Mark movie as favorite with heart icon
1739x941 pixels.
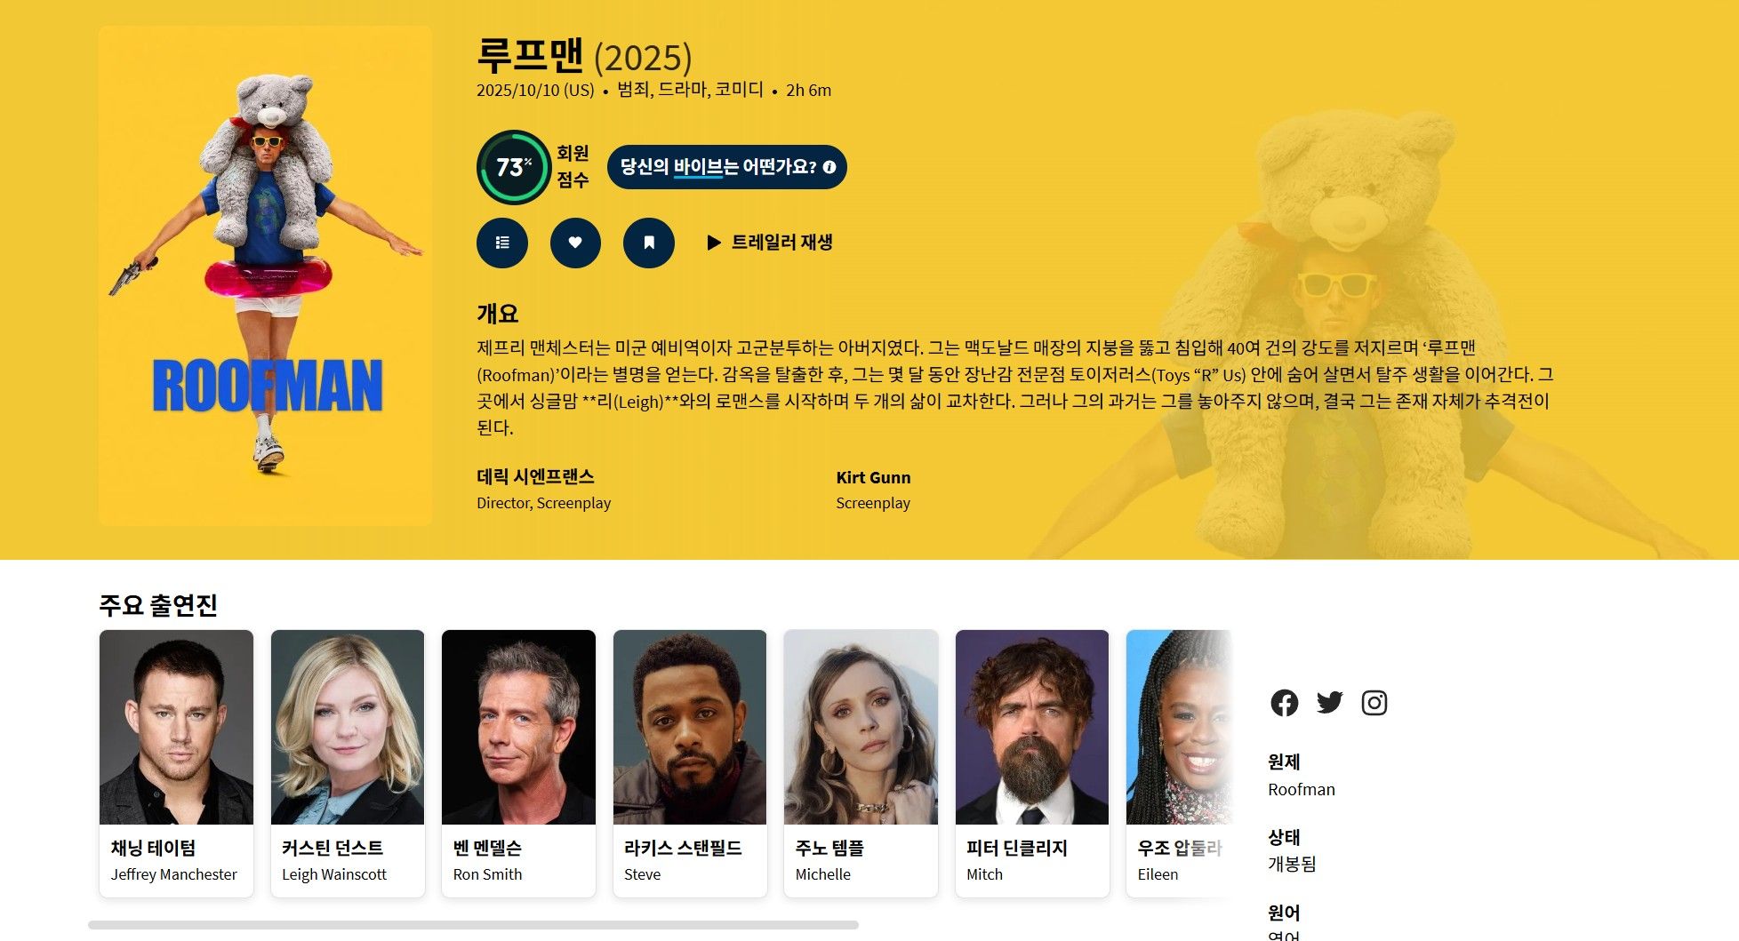coord(575,243)
